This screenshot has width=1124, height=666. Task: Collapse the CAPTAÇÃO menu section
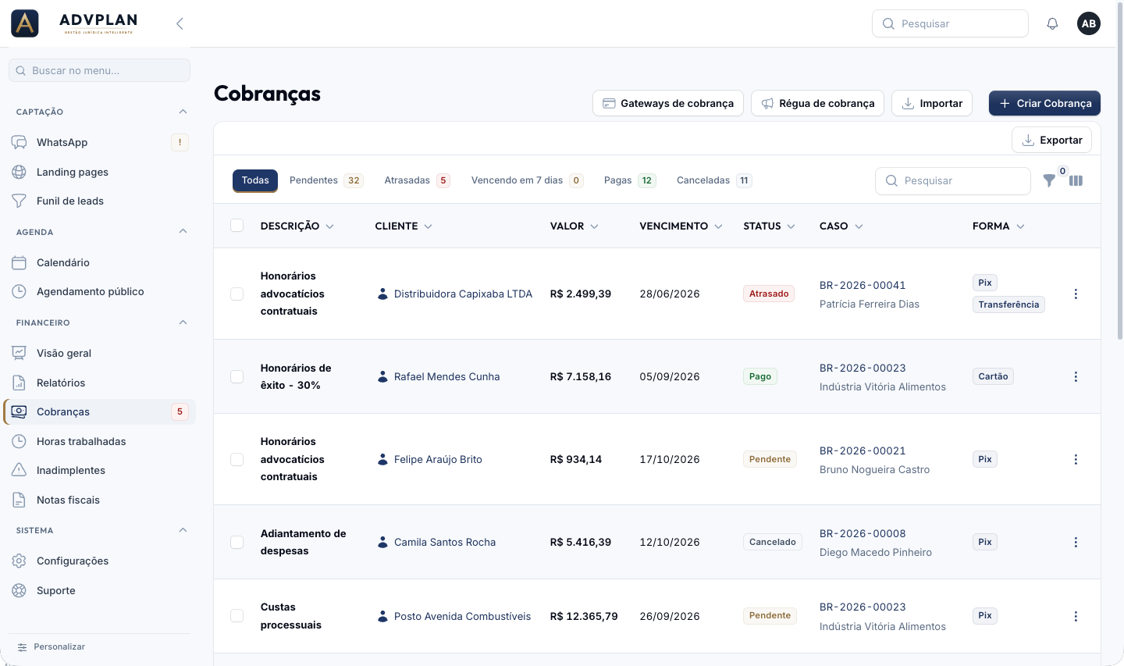coord(183,112)
